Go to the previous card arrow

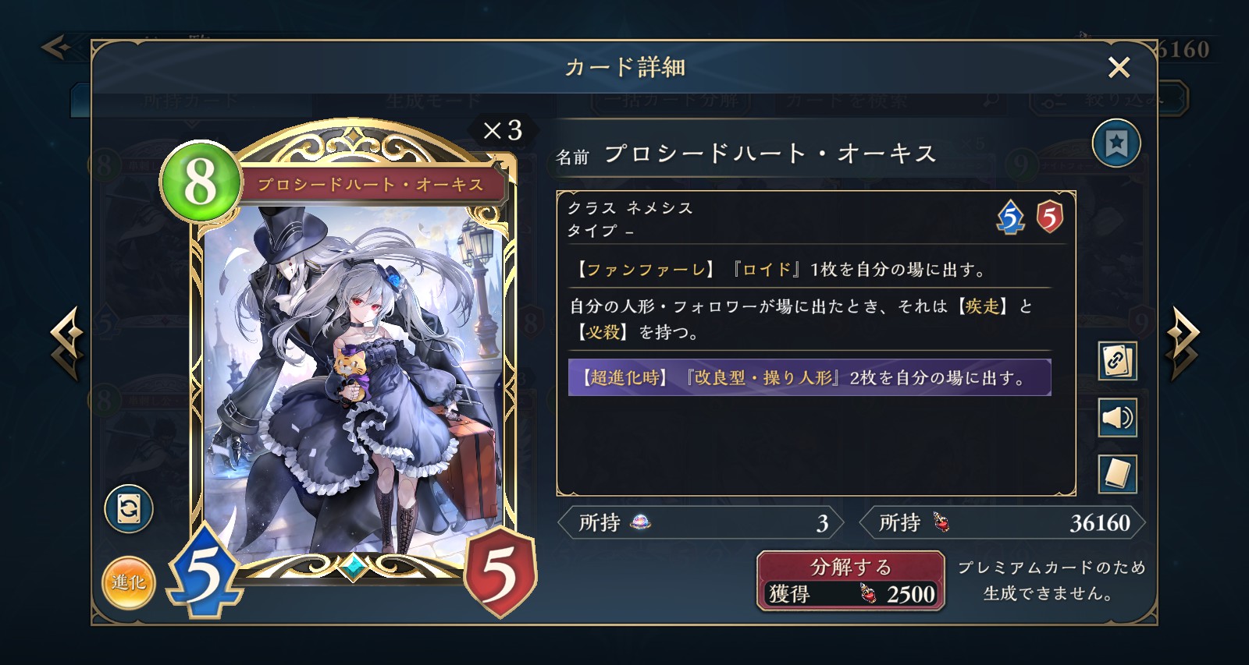67,343
